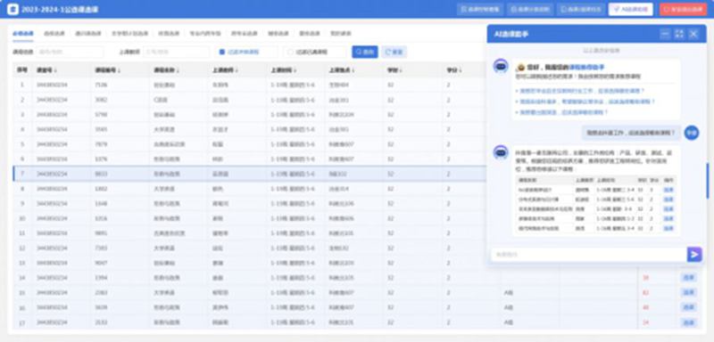Click the app logo icon in the header
This screenshot has height=342, width=714.
point(13,9)
